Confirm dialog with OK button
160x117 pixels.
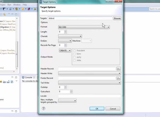[97, 109]
